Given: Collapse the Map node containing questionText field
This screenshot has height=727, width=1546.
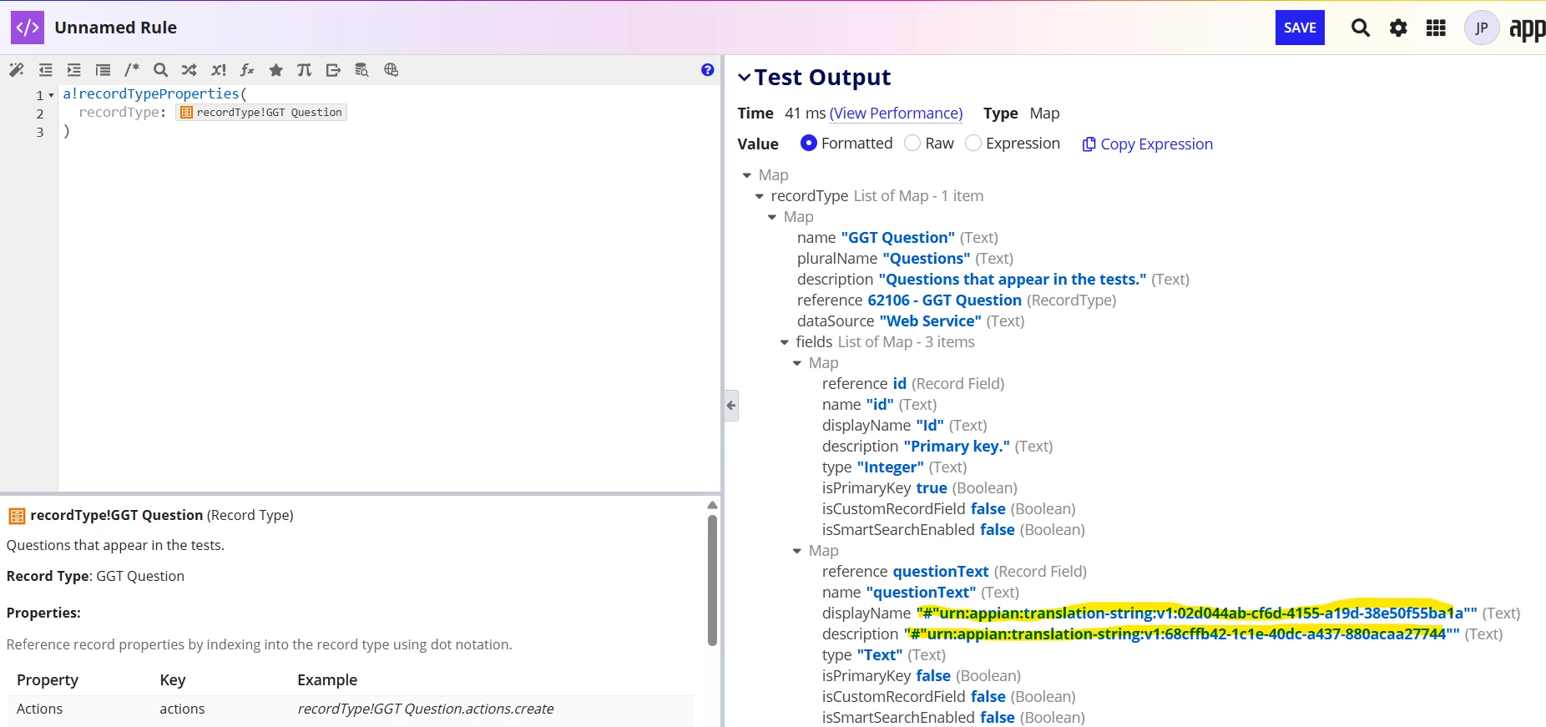Looking at the screenshot, I should pos(796,551).
